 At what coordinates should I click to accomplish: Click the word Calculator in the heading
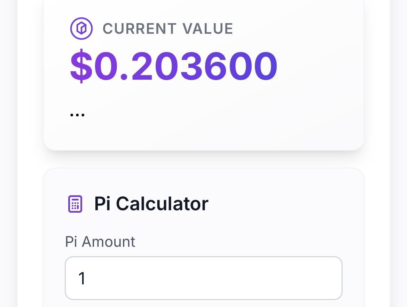(162, 204)
